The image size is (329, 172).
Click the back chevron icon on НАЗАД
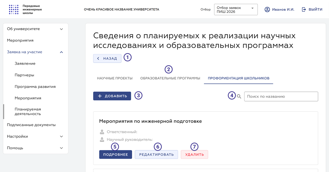pyautogui.click(x=98, y=59)
